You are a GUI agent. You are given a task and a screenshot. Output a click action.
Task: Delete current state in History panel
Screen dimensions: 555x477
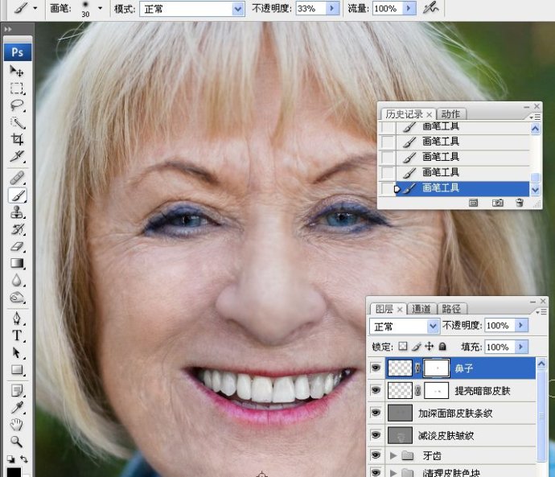click(x=520, y=203)
